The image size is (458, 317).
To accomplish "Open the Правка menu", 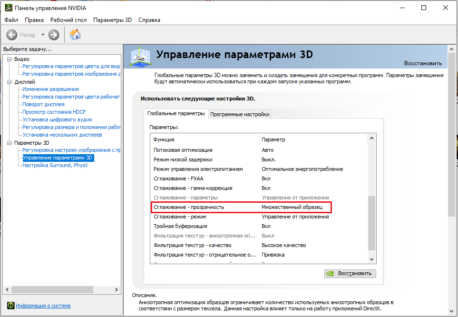I will pos(34,20).
